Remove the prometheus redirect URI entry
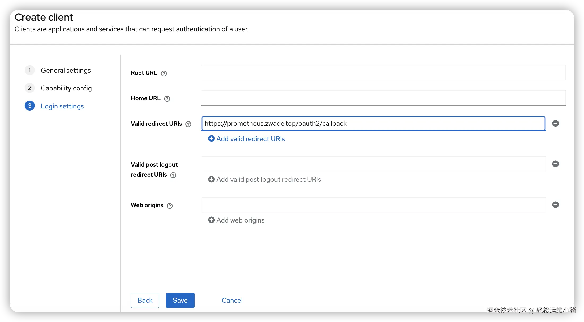 point(555,123)
